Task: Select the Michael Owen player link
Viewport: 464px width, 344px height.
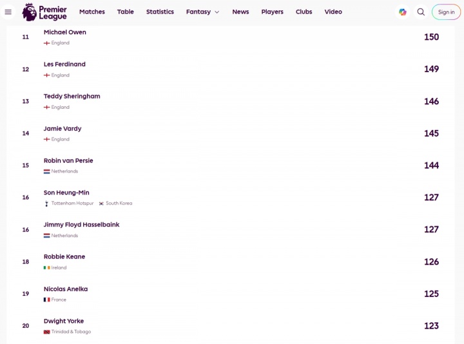Action: click(x=64, y=32)
